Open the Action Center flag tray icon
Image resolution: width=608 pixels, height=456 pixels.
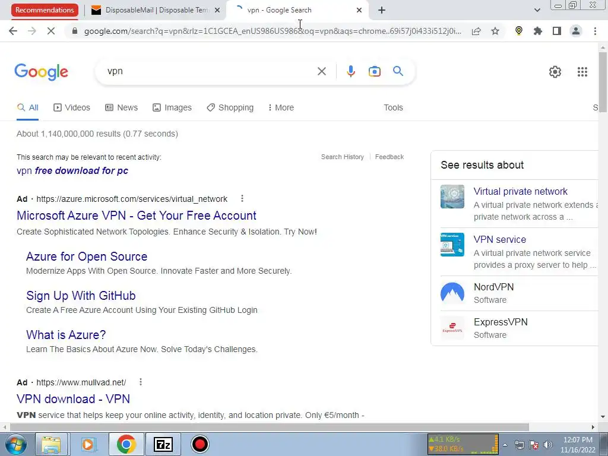coord(534,445)
